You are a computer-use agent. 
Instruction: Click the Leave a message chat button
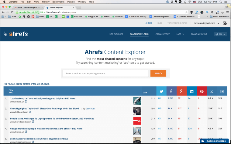[x=214, y=141]
